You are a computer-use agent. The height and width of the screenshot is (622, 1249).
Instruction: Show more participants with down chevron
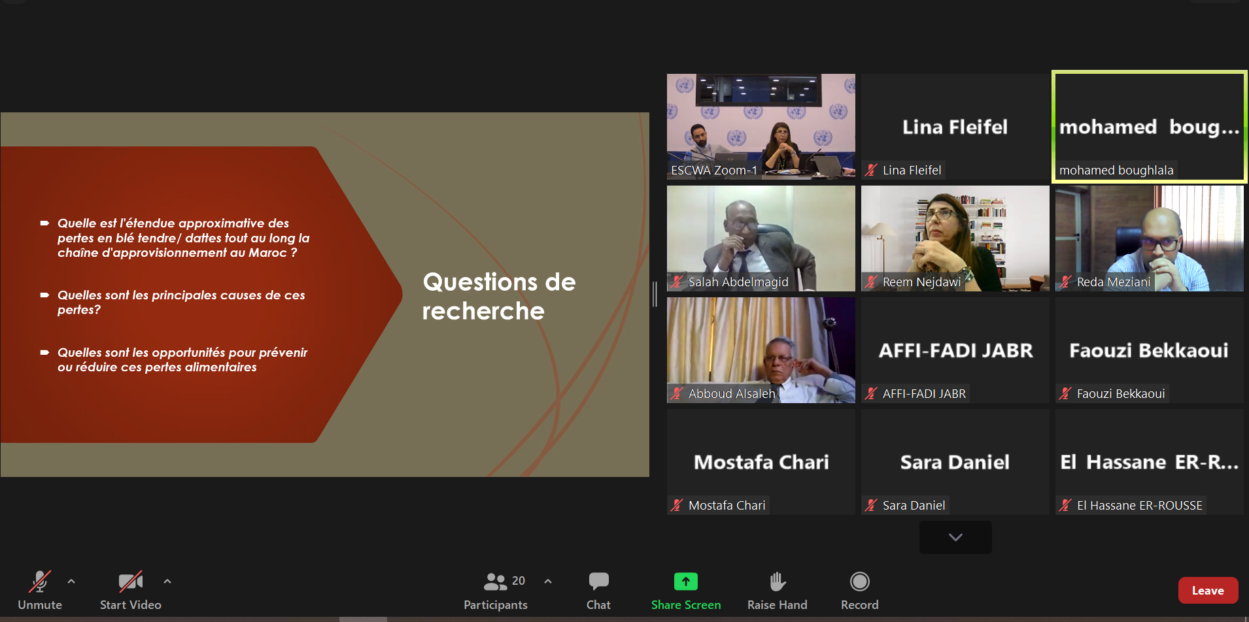[955, 537]
